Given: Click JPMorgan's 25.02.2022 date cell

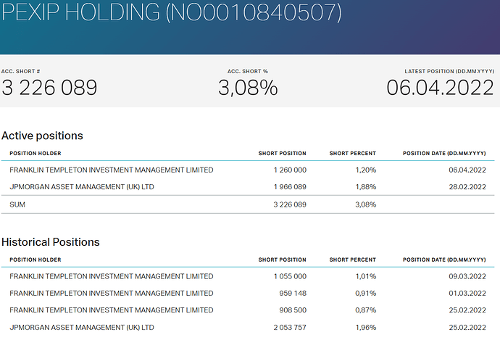Looking at the screenshot, I should coord(467,327).
